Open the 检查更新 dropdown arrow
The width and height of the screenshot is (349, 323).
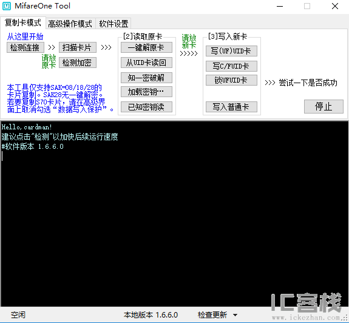235,315
